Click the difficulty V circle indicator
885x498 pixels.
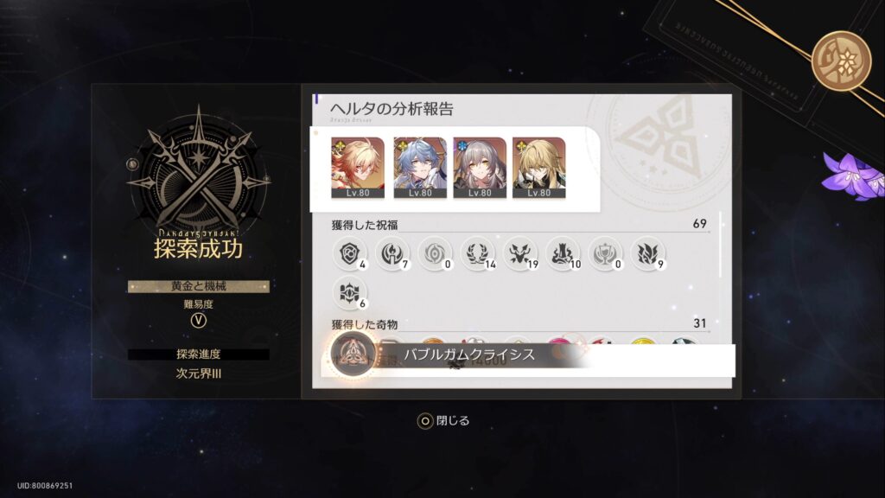[198, 321]
